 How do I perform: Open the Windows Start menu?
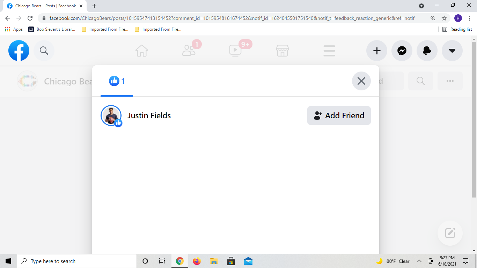(8, 261)
